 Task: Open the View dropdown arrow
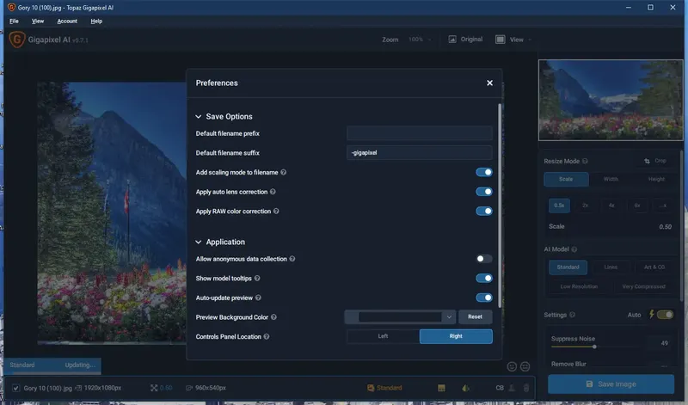[530, 40]
